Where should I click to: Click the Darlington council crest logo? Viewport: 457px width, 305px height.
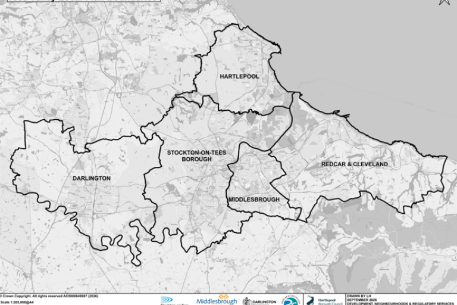[x=246, y=301]
